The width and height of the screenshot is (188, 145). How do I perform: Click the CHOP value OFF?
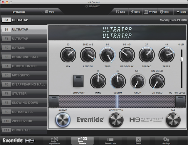pyautogui.click(x=138, y=71)
